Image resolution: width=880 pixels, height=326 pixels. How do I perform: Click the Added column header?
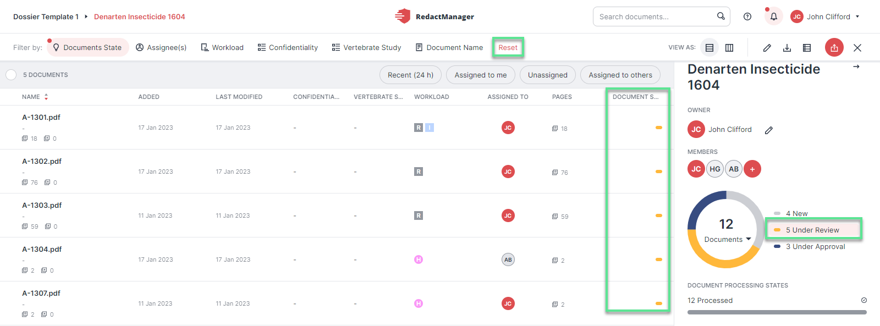(x=149, y=97)
